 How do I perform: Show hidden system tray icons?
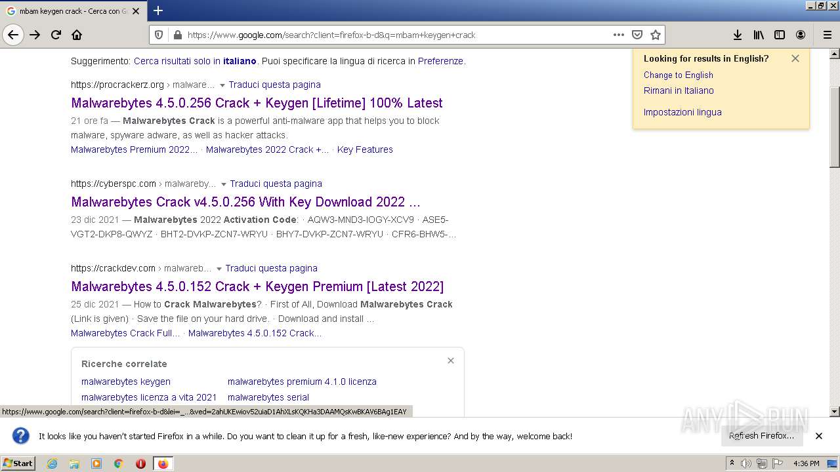732,463
